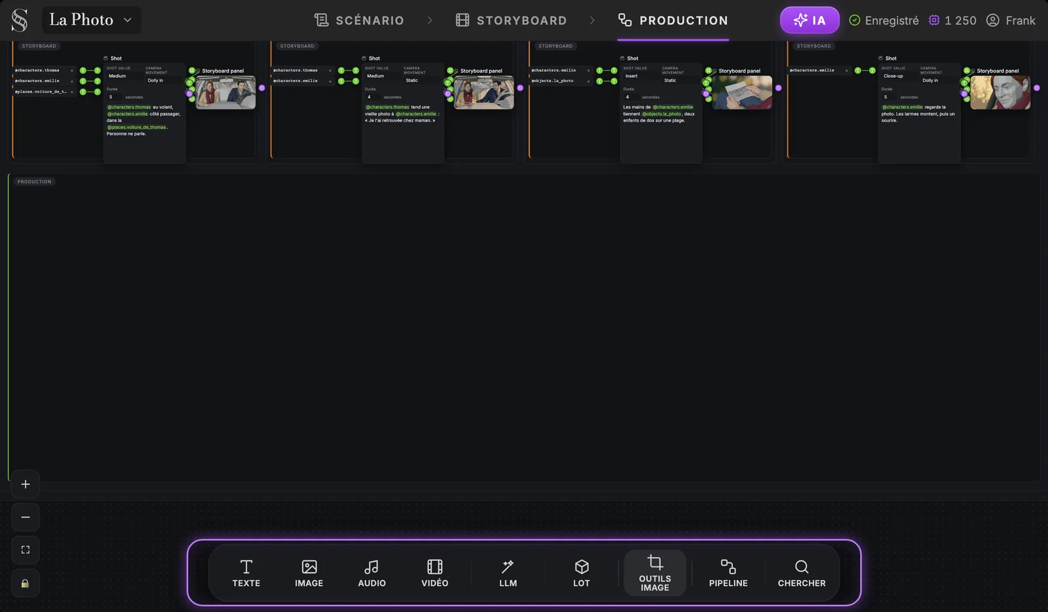The width and height of the screenshot is (1048, 612).
Task: Edit duration field in the Close-up shot
Action: click(x=888, y=97)
